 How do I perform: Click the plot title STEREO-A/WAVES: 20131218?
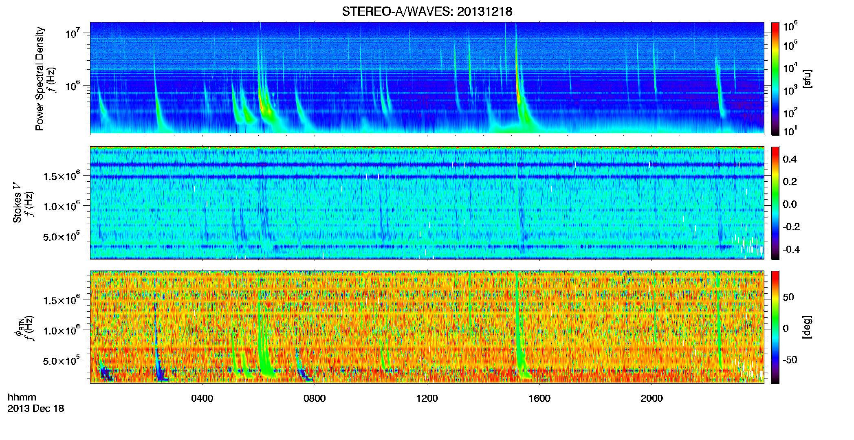click(x=427, y=12)
